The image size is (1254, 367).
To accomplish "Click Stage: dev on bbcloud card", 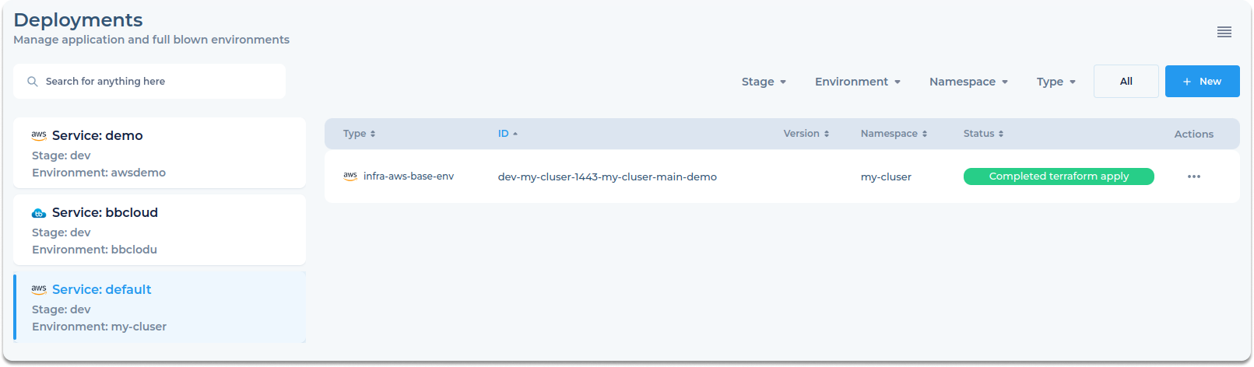I will pos(61,232).
